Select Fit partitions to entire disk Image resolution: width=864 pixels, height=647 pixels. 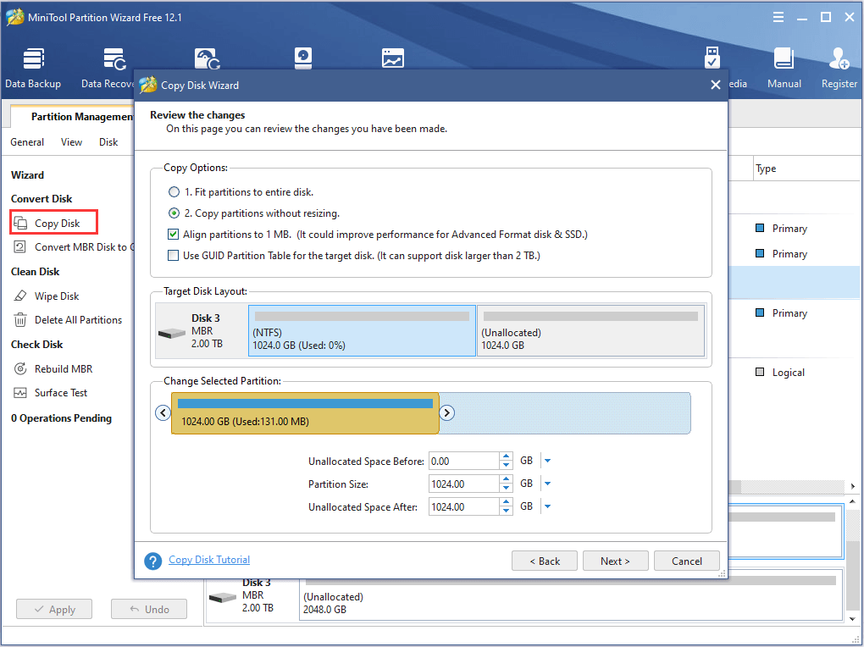[174, 191]
